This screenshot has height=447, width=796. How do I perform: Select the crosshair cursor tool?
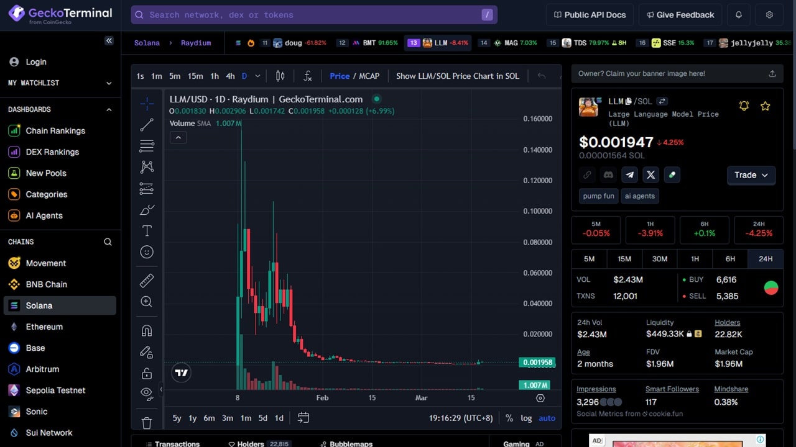tap(147, 104)
